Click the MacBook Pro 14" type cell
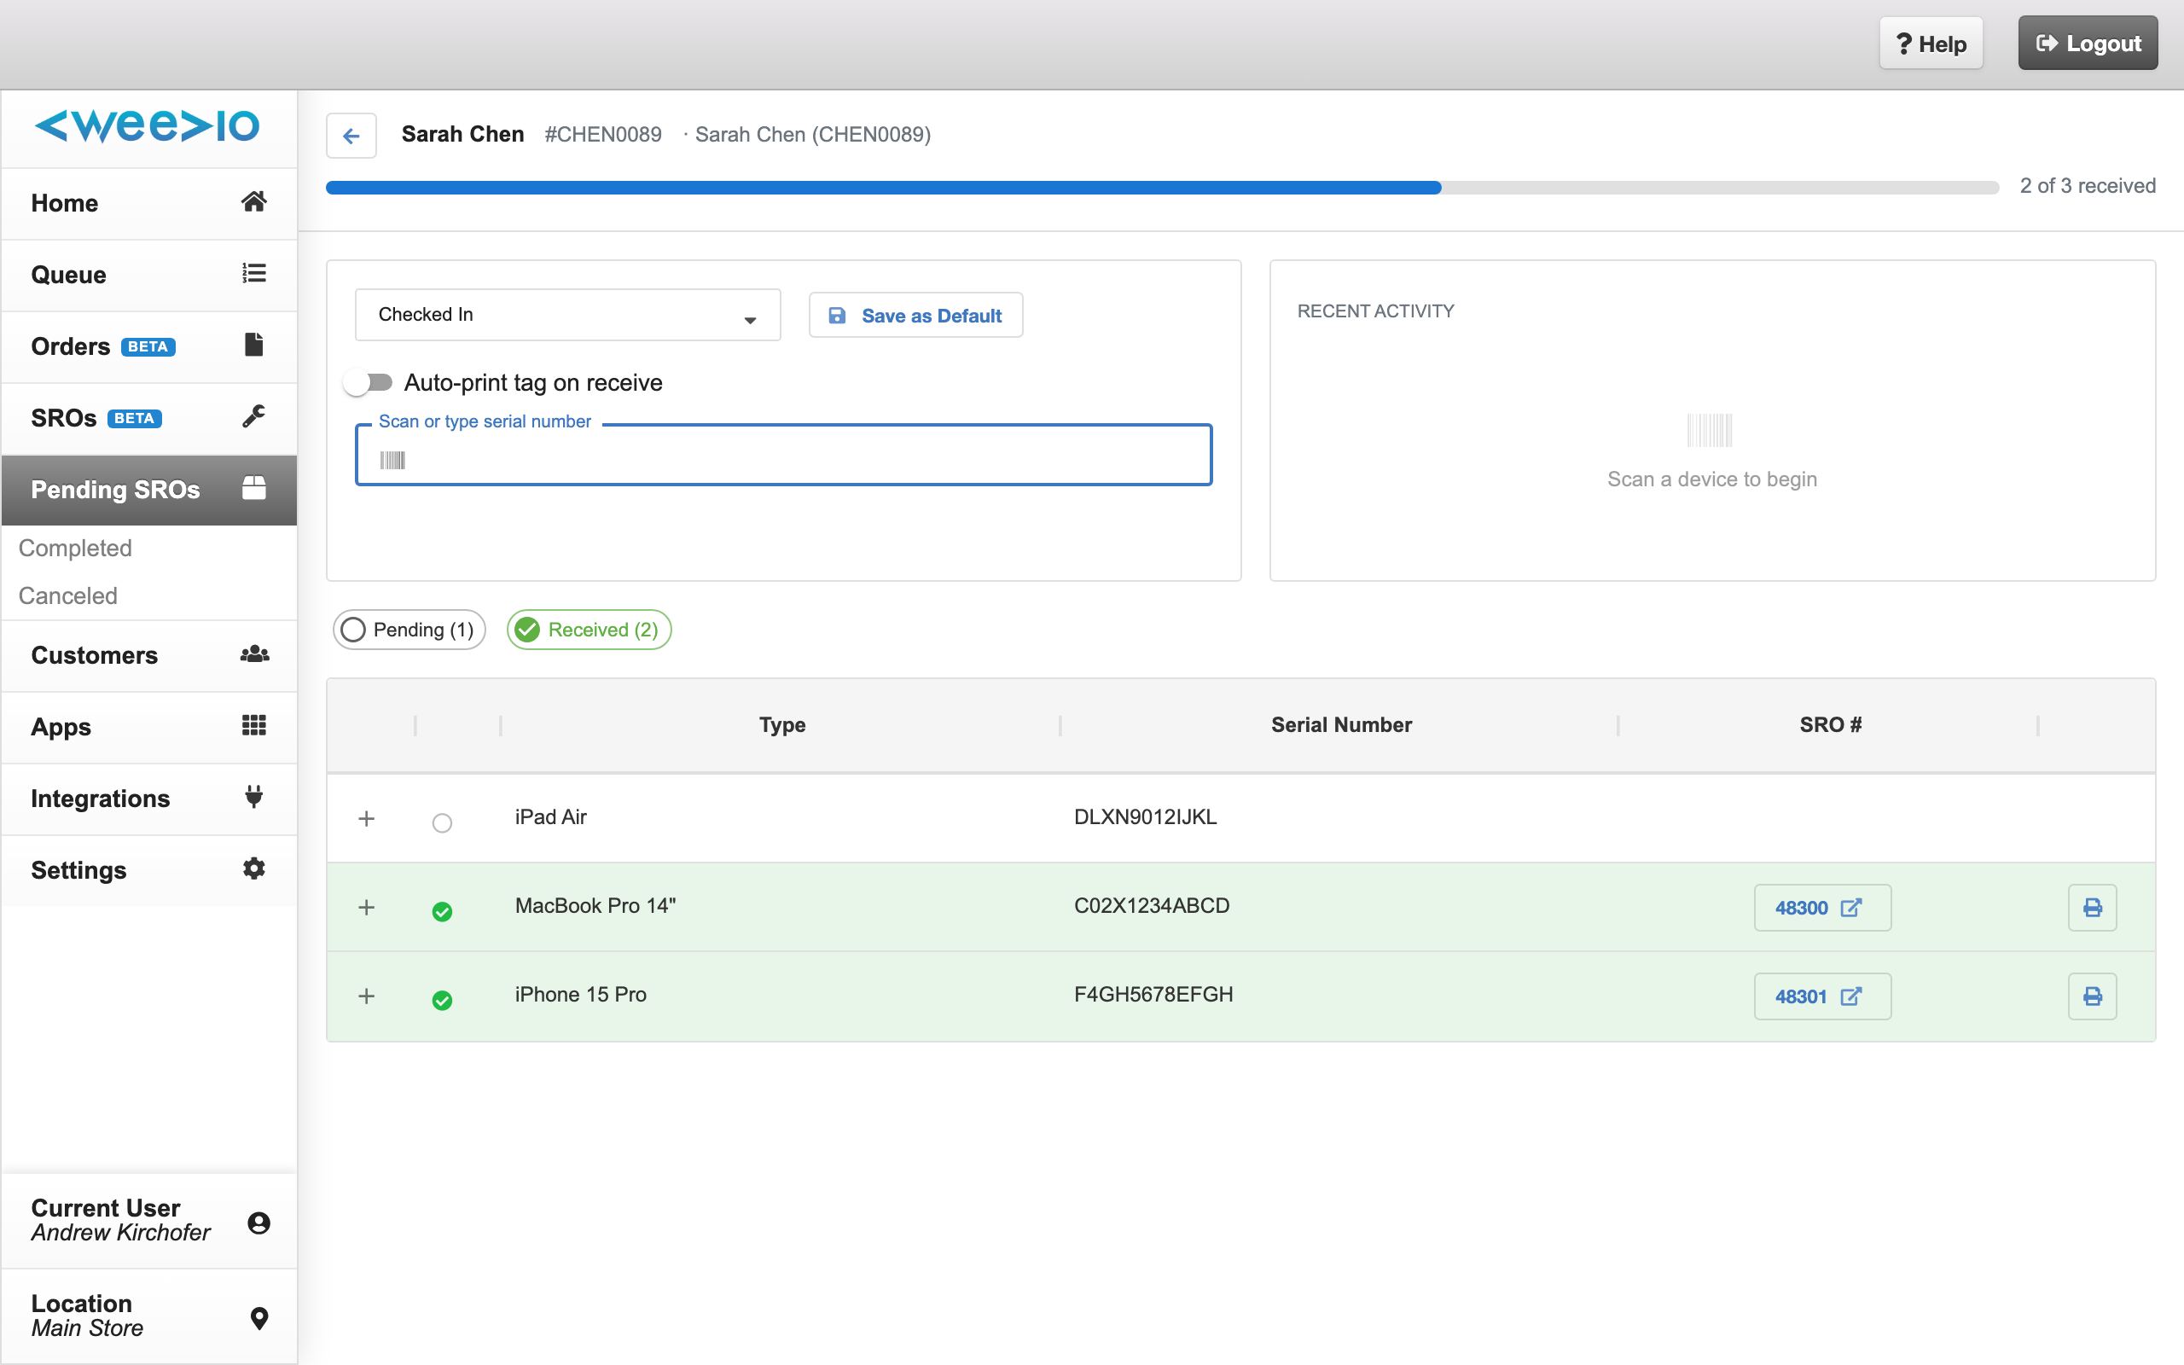Image resolution: width=2184 pixels, height=1365 pixels. [x=595, y=905]
